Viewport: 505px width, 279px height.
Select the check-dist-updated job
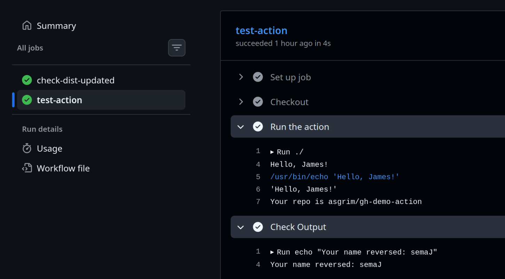click(x=76, y=80)
